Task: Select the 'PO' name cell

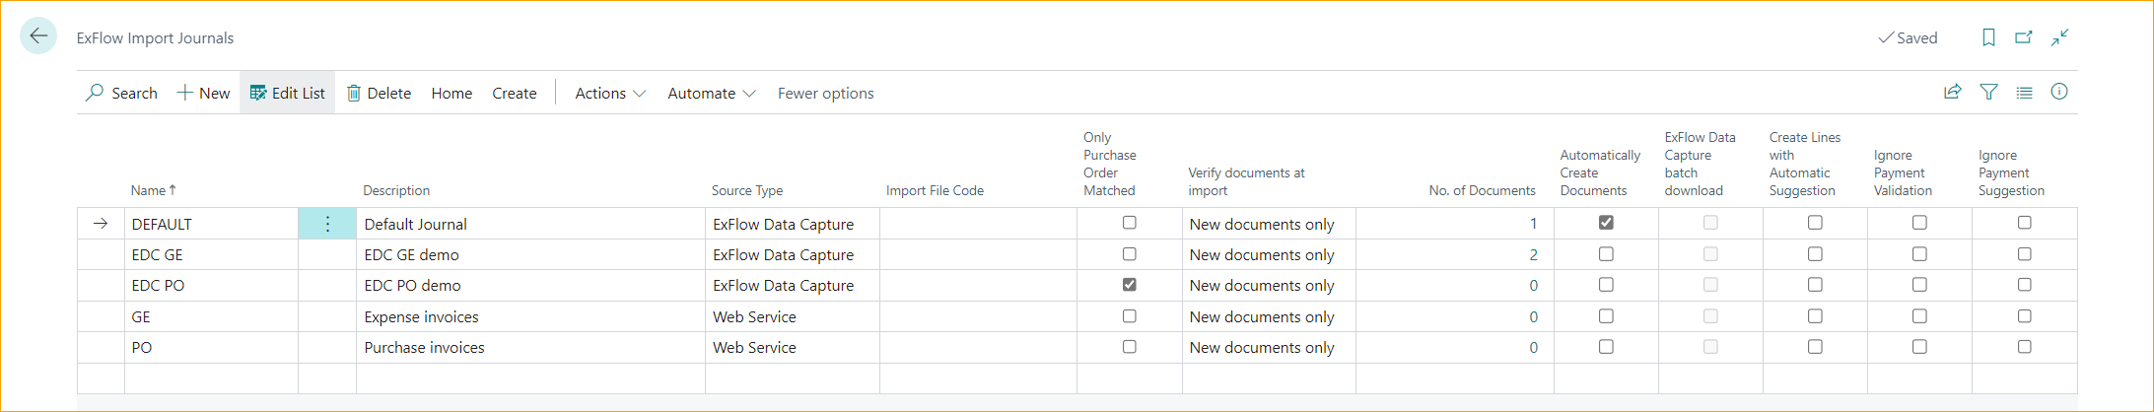Action: pos(211,347)
